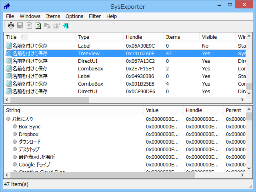Click the Exit door toolbar icon
This screenshot has height=192, width=256.
66,26
